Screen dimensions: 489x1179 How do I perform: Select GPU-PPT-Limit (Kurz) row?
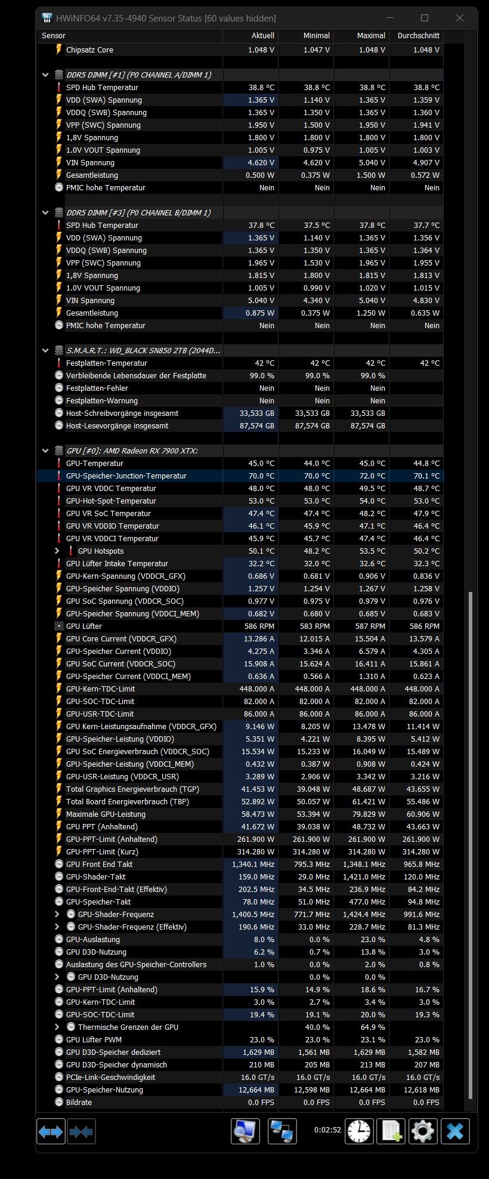coord(240,852)
